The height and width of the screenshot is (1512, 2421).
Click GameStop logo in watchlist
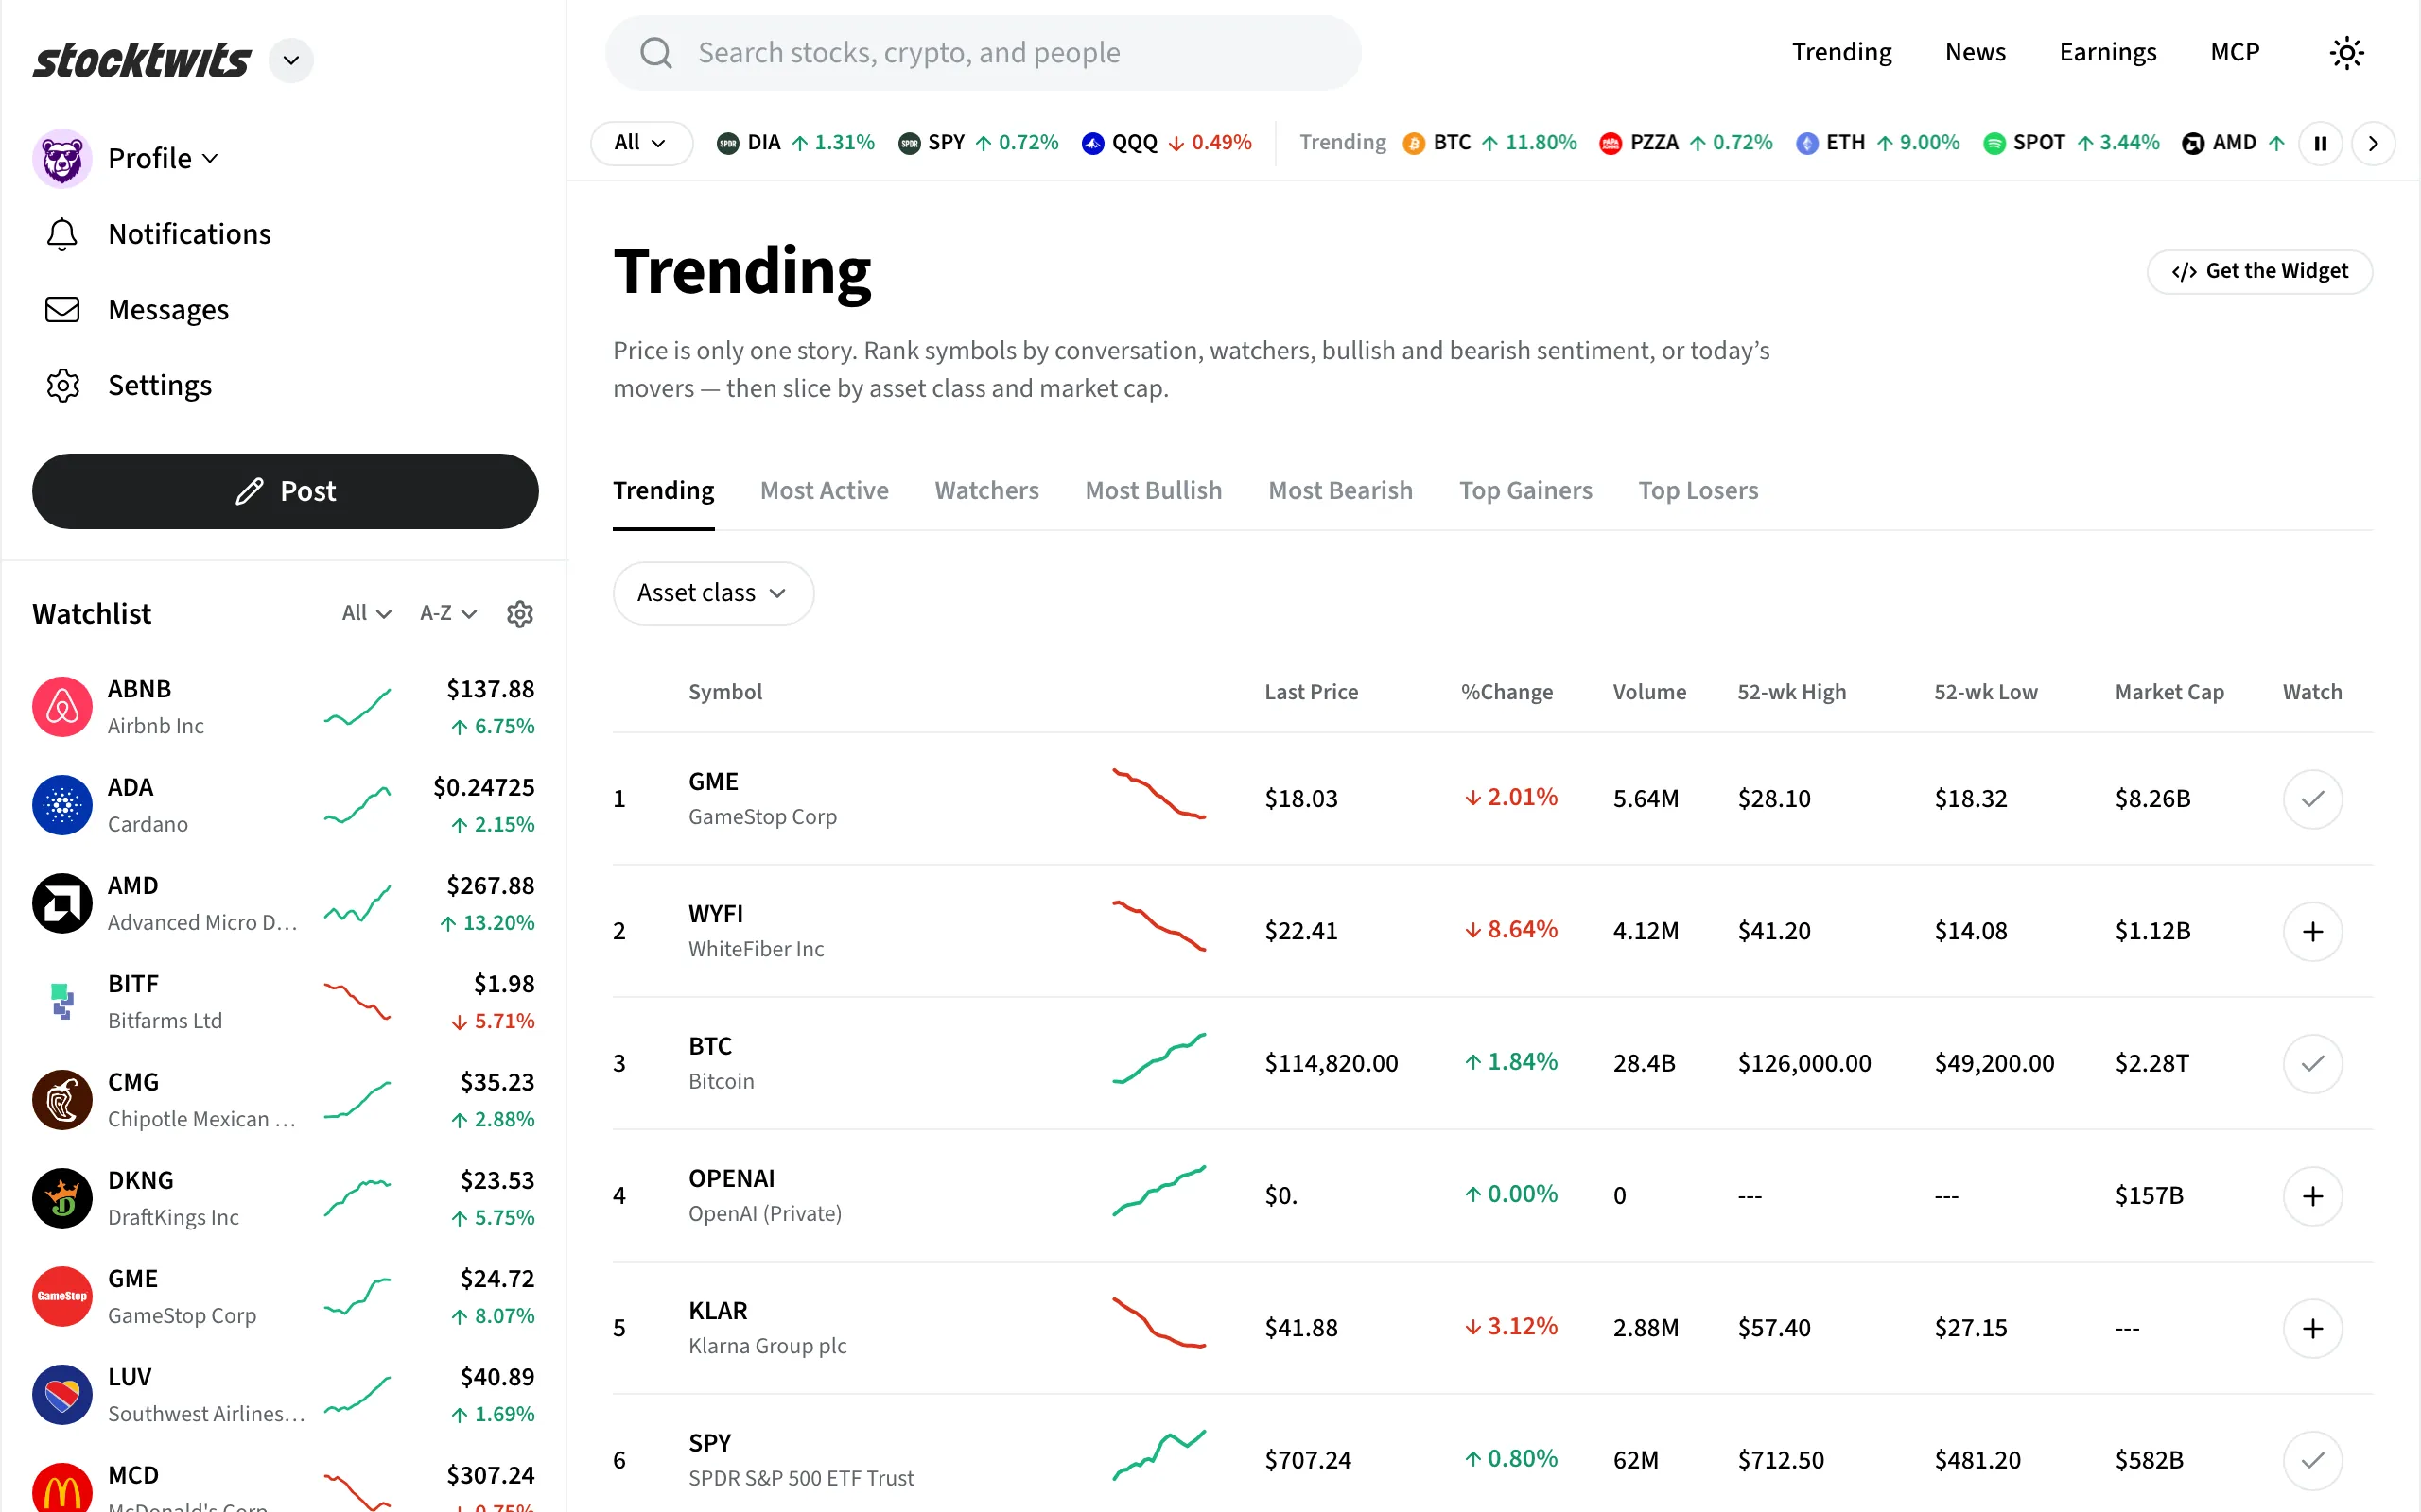(62, 1296)
